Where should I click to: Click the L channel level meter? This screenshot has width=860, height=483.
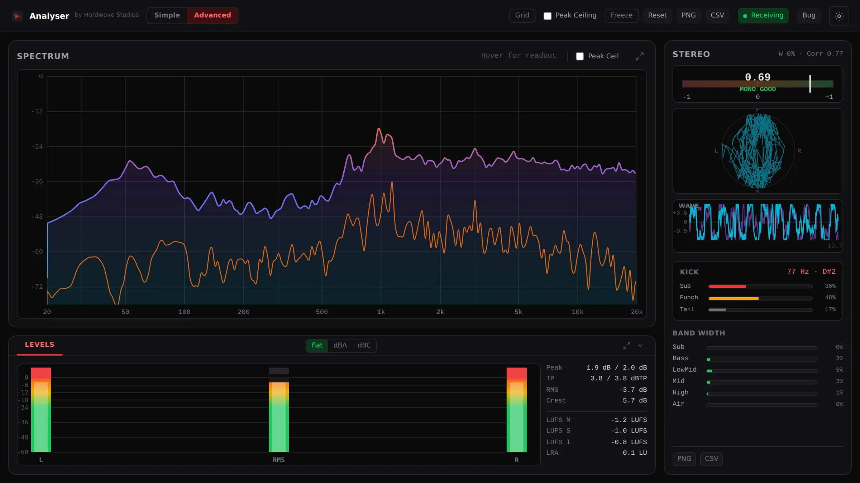41,410
